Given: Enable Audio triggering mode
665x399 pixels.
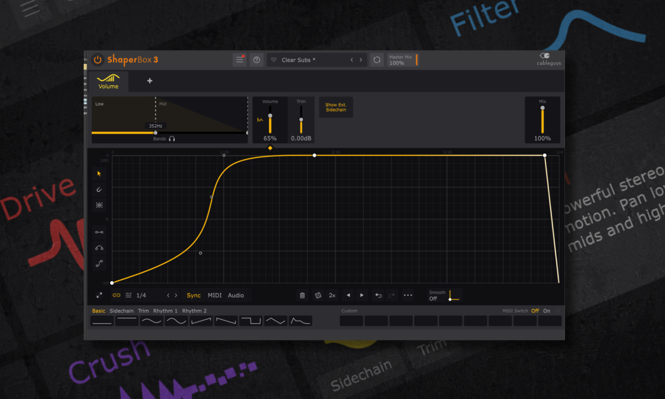Looking at the screenshot, I should coord(236,295).
